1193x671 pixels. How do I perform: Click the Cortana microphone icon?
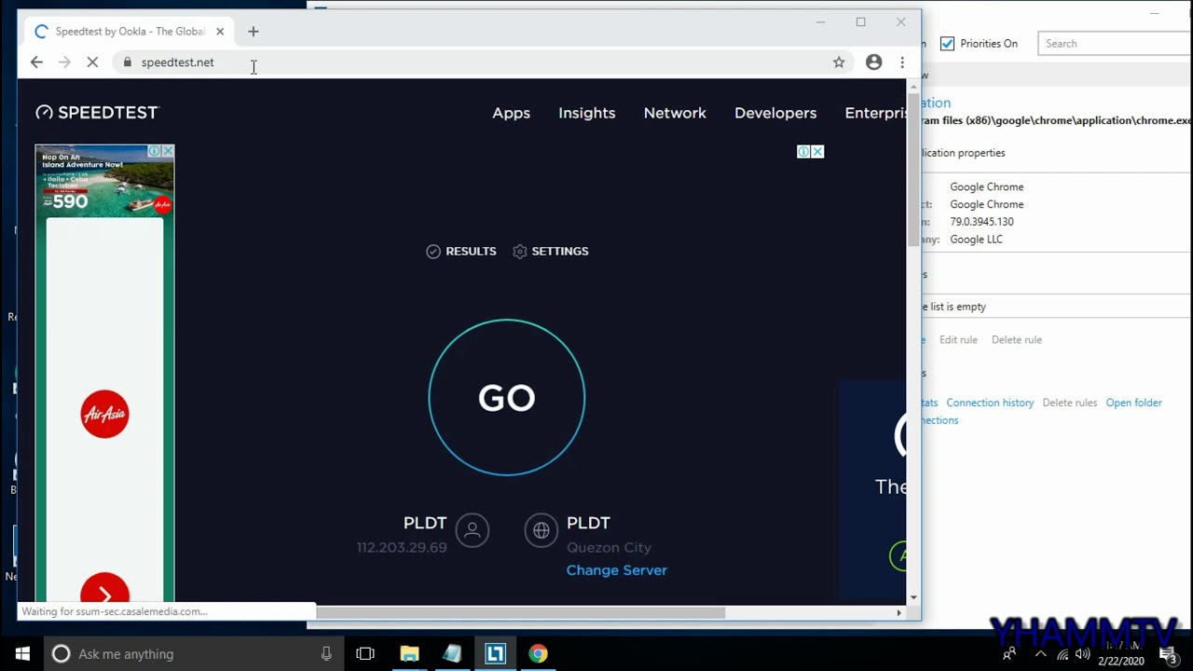(x=326, y=654)
